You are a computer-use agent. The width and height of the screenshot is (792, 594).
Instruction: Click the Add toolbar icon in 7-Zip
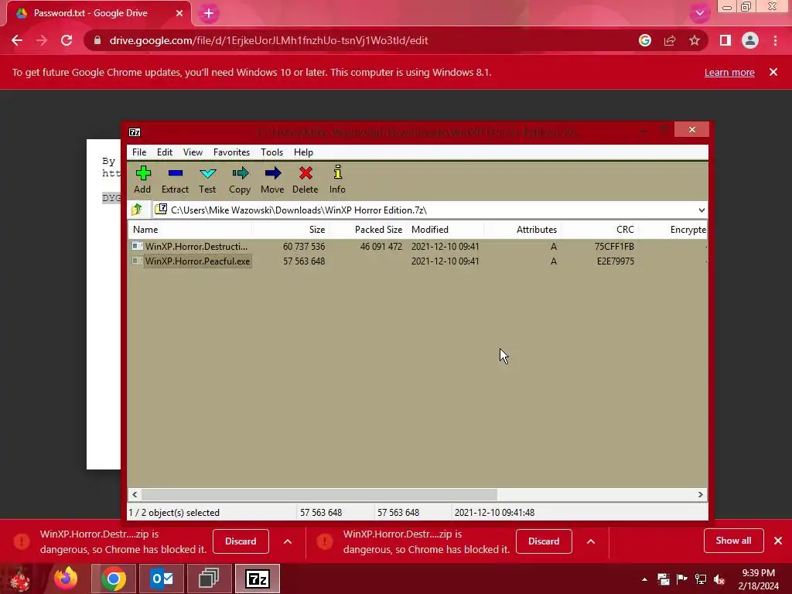[x=143, y=179]
